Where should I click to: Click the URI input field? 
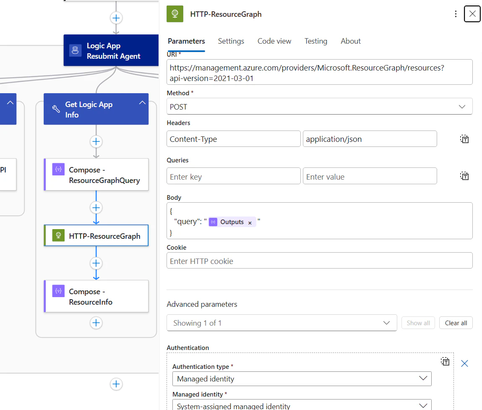click(x=319, y=72)
